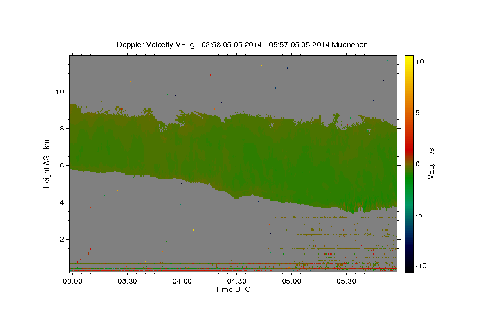
Task: Click the colorbar value -10 label
Action: point(420,266)
